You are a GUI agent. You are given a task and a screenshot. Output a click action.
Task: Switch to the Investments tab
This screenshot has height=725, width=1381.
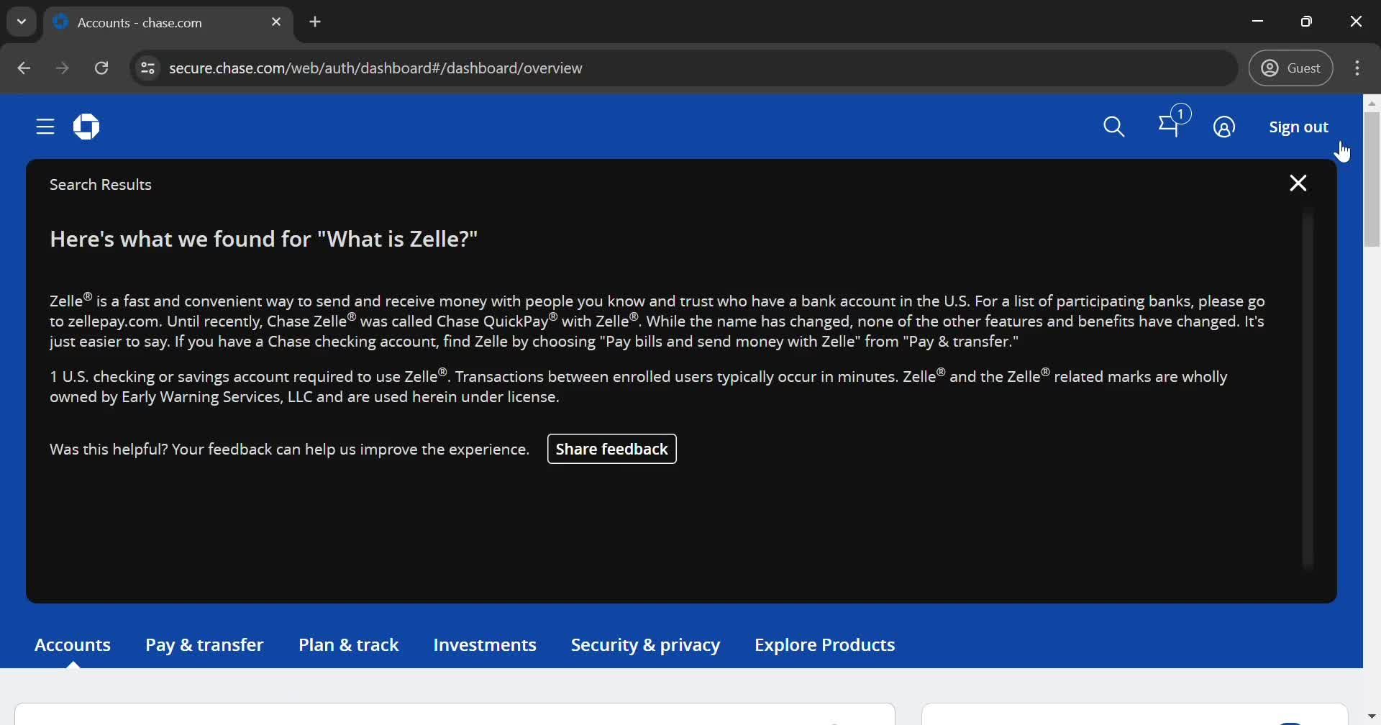pyautogui.click(x=484, y=644)
